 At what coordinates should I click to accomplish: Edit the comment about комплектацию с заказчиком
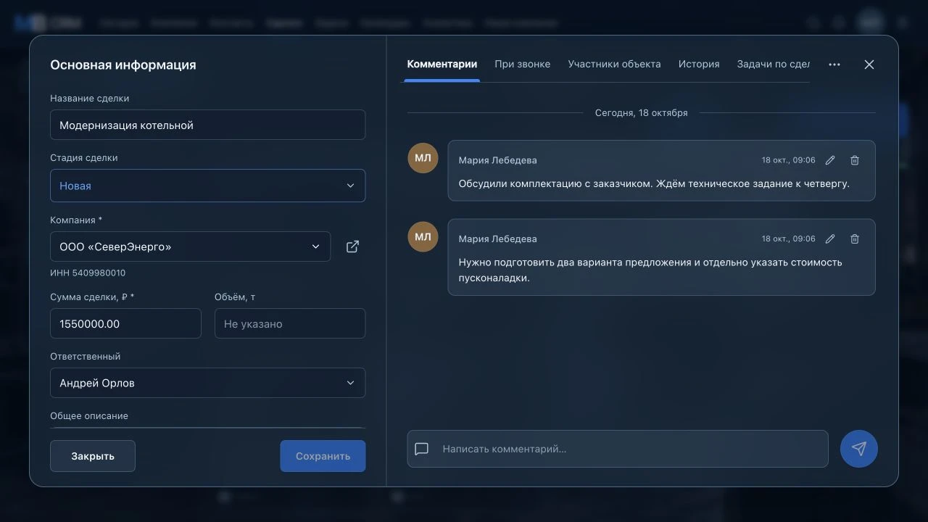pos(830,160)
